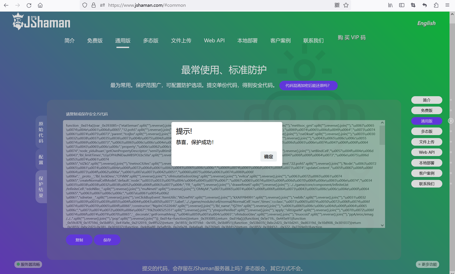Viewport: 455px width, 274px height.
Task: Toggle the browser sidebar icon
Action: pyautogui.click(x=402, y=5)
